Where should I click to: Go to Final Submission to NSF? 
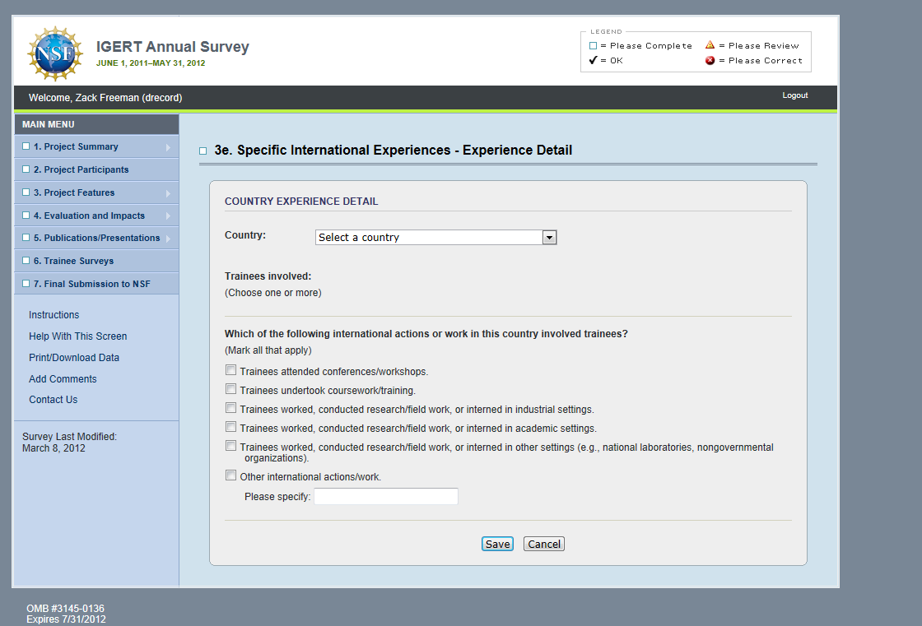tap(91, 284)
